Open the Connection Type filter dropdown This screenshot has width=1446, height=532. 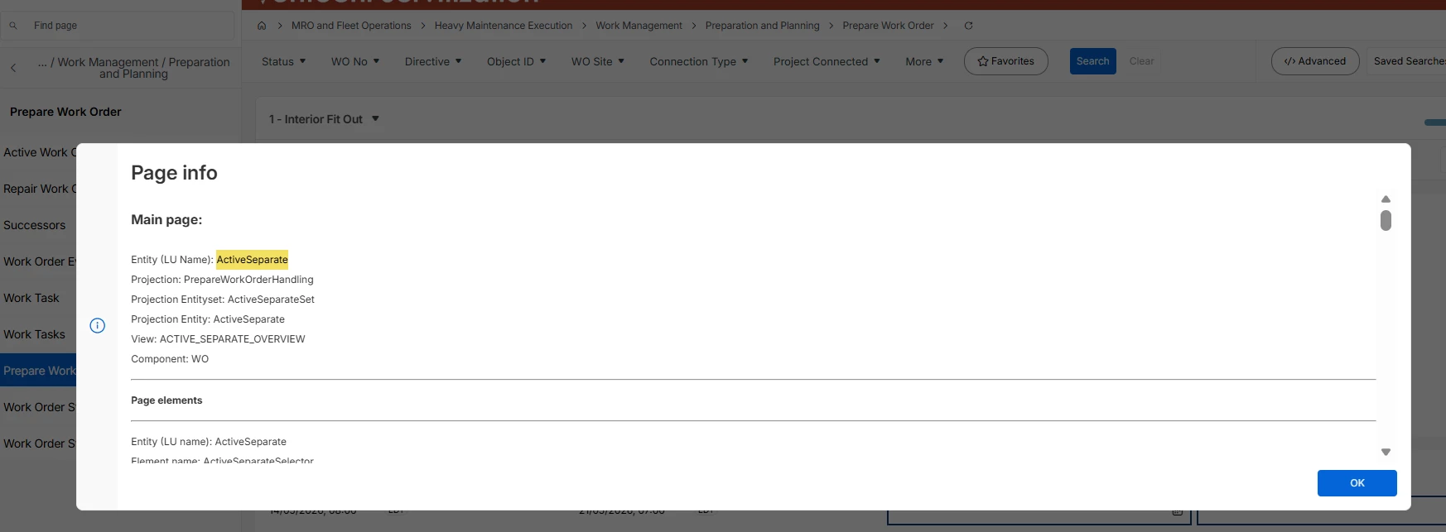[x=699, y=61]
